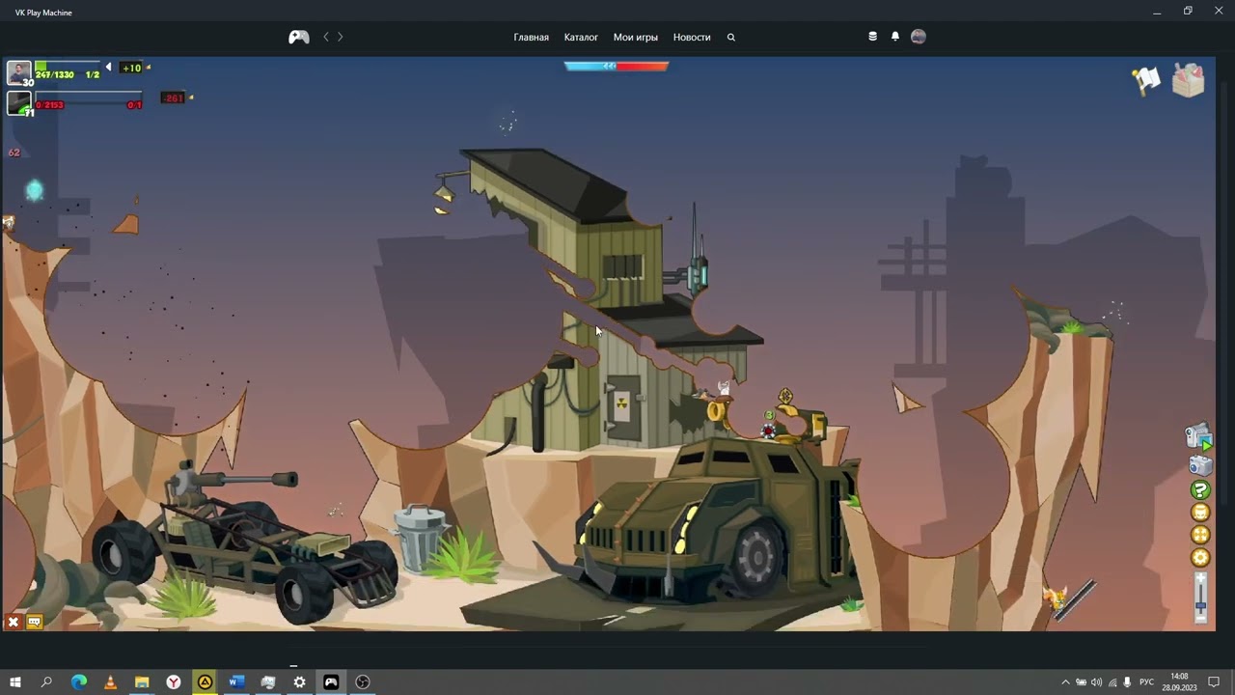
Task: Open the weapons toolbox icon
Action: tap(1189, 80)
